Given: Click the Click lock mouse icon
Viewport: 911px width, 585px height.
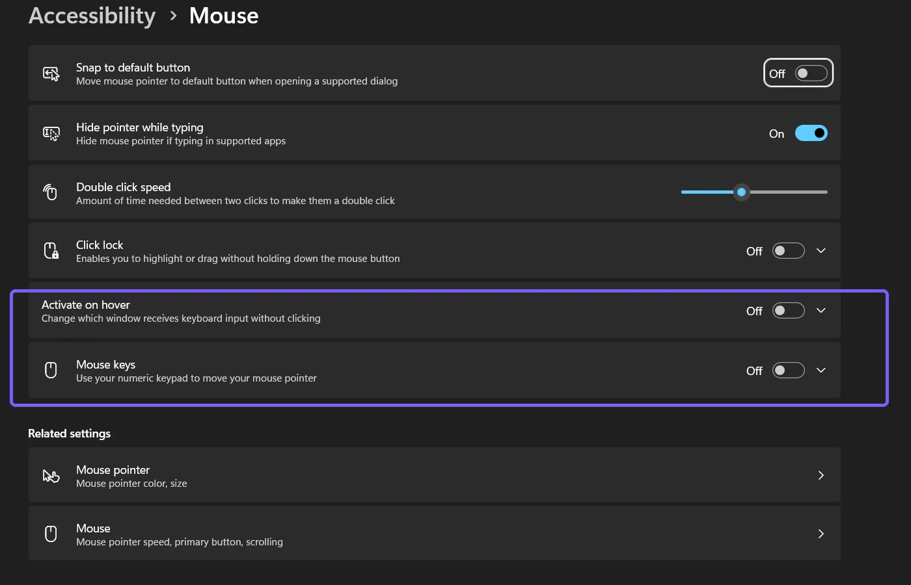Looking at the screenshot, I should [x=51, y=250].
